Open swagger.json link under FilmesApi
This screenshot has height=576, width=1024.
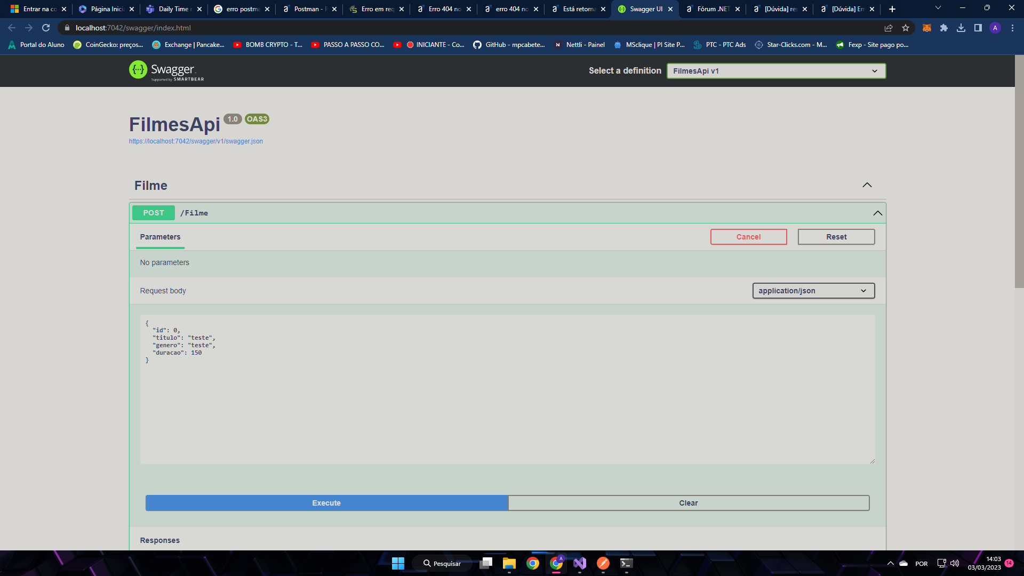point(196,141)
